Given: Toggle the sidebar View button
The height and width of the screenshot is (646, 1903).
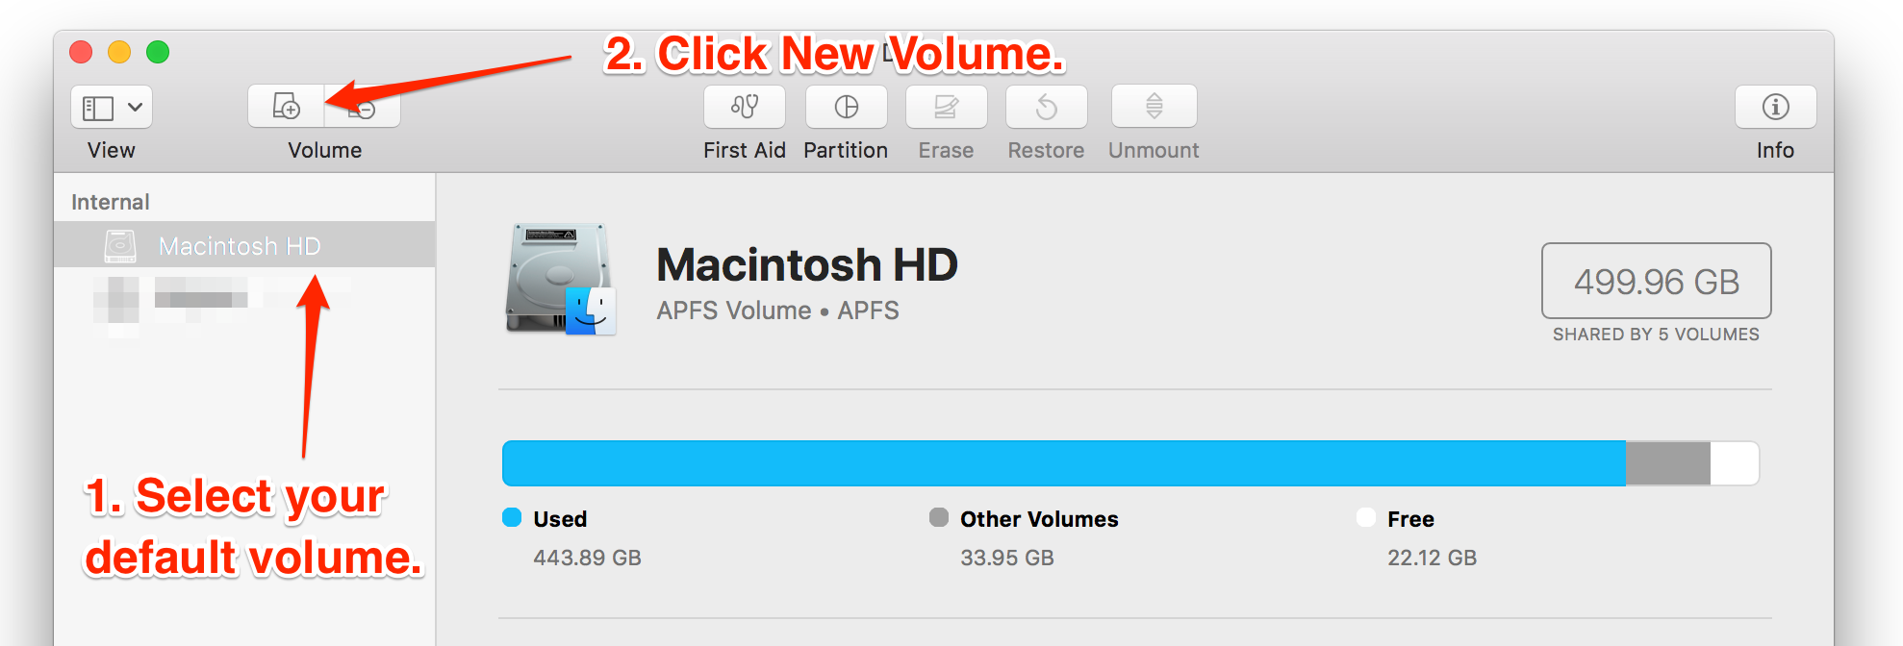Looking at the screenshot, I should point(98,107).
